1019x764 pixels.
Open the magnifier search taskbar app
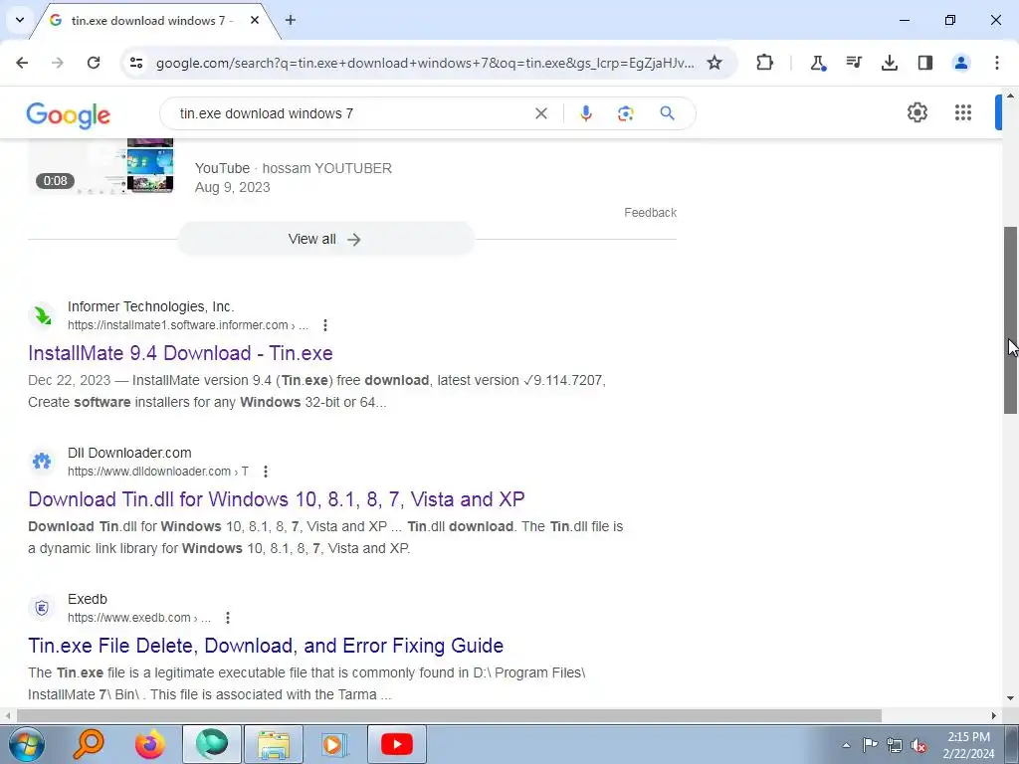[x=88, y=744]
